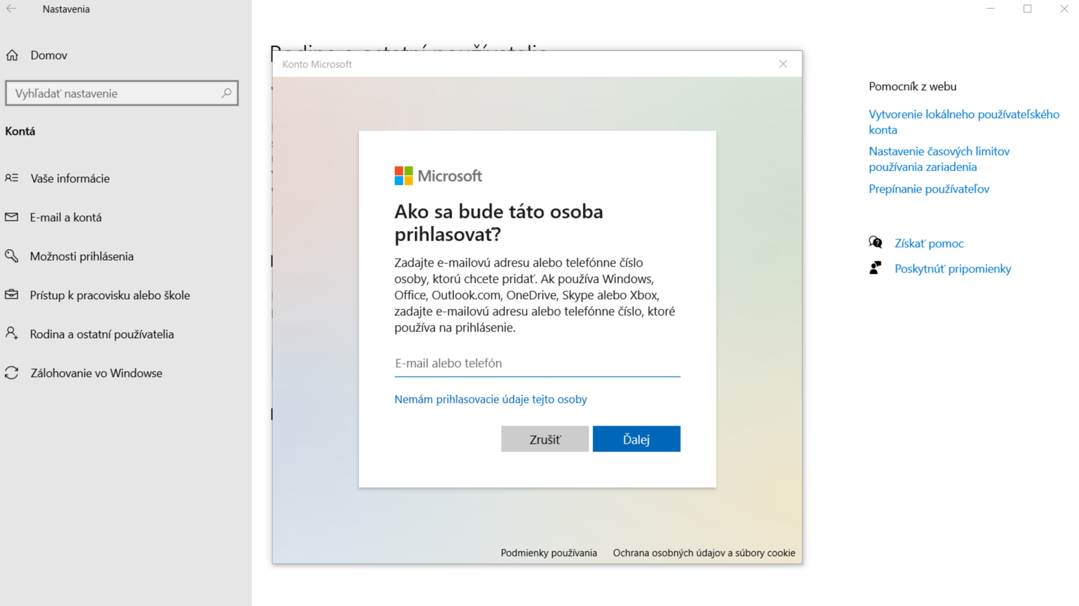The height and width of the screenshot is (606, 1079).
Task: Click the E-mail a kontá envelope icon
Action: (12, 217)
